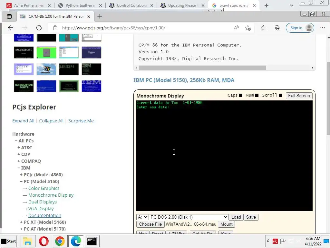The height and width of the screenshot is (248, 330).
Task: Open the blue IBM logo thumbnail
Action: click(91, 86)
